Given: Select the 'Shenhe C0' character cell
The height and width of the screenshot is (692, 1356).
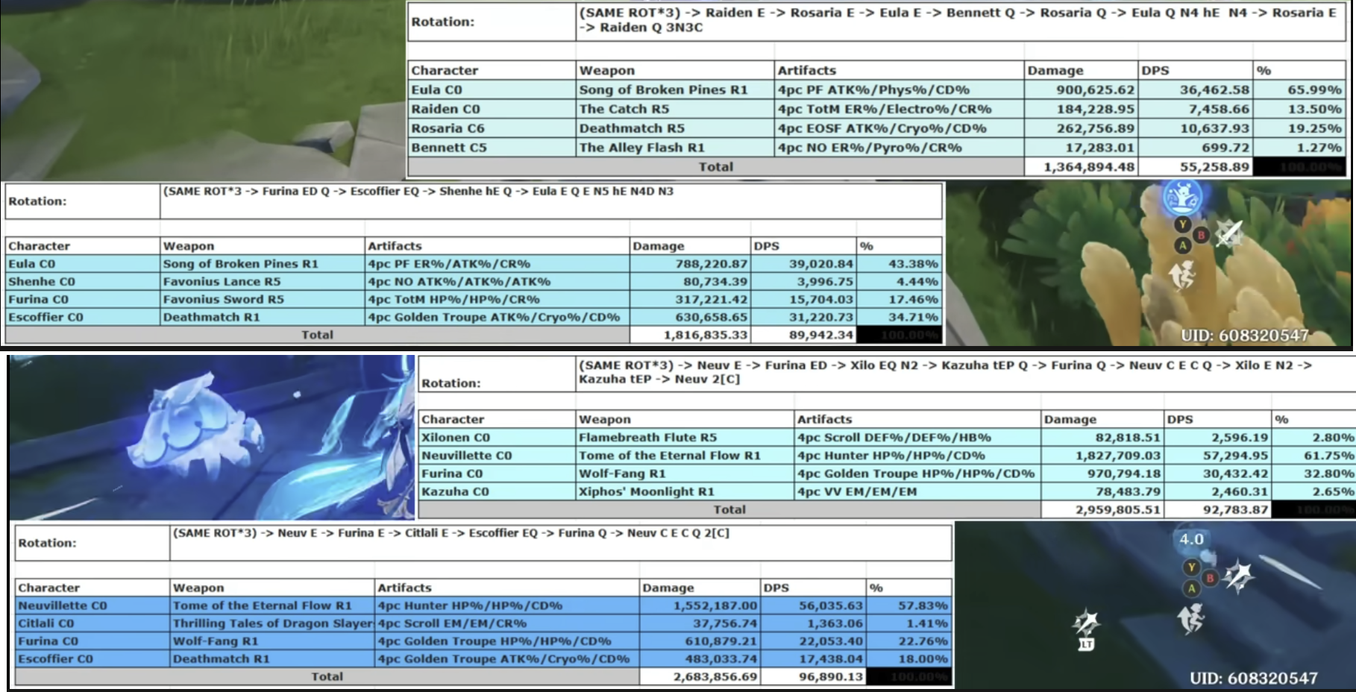Looking at the screenshot, I should 83,282.
